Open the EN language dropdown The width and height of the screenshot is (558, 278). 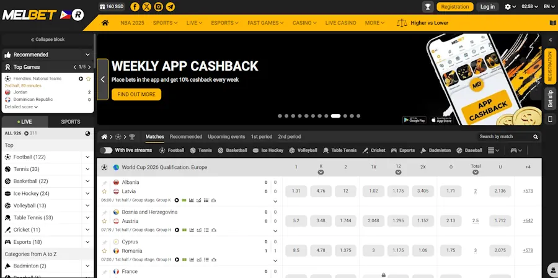coord(549,7)
